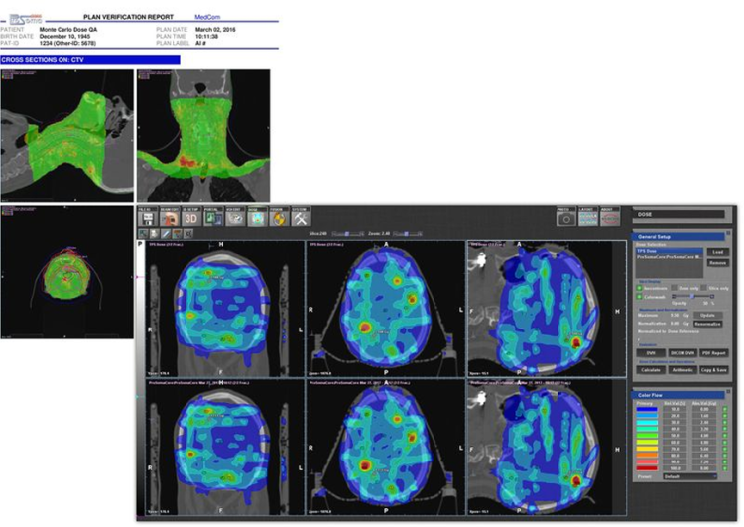Viewport: 744px width, 527px height.
Task: Click the Calculate button
Action: pos(651,370)
